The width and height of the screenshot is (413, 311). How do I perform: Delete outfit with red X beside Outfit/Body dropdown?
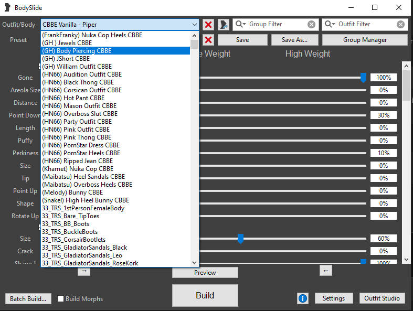click(x=208, y=25)
